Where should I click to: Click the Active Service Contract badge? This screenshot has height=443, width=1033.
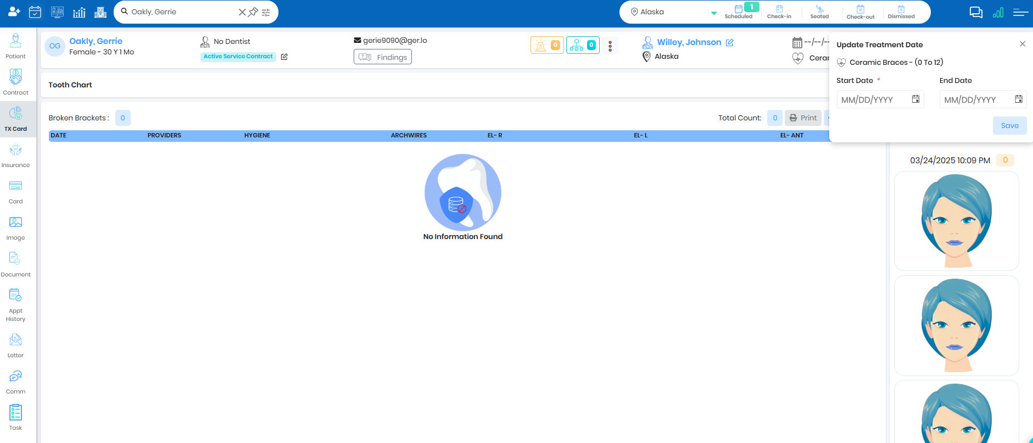238,57
